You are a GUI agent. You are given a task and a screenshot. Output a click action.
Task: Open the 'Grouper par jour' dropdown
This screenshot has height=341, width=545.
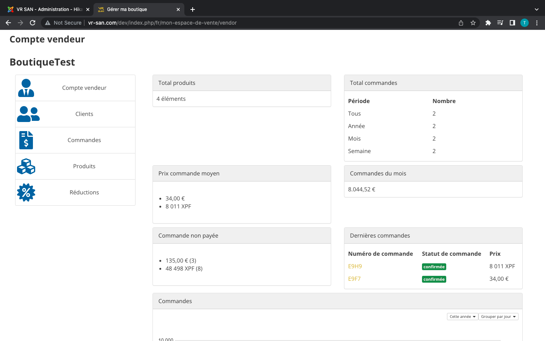(x=498, y=317)
